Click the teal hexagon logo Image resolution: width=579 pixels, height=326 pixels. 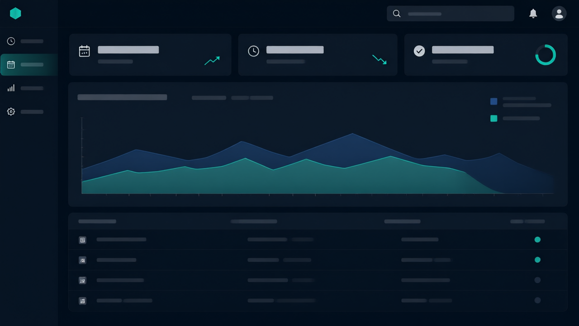tap(15, 14)
